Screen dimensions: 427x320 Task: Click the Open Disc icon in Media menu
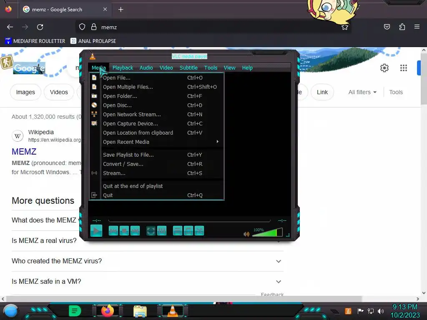click(94, 105)
